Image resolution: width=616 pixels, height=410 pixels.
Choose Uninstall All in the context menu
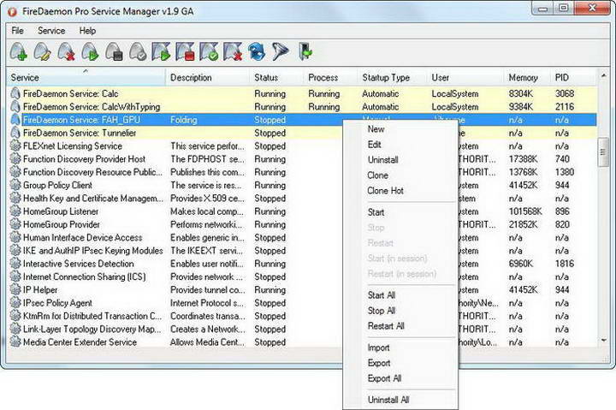pyautogui.click(x=400, y=400)
